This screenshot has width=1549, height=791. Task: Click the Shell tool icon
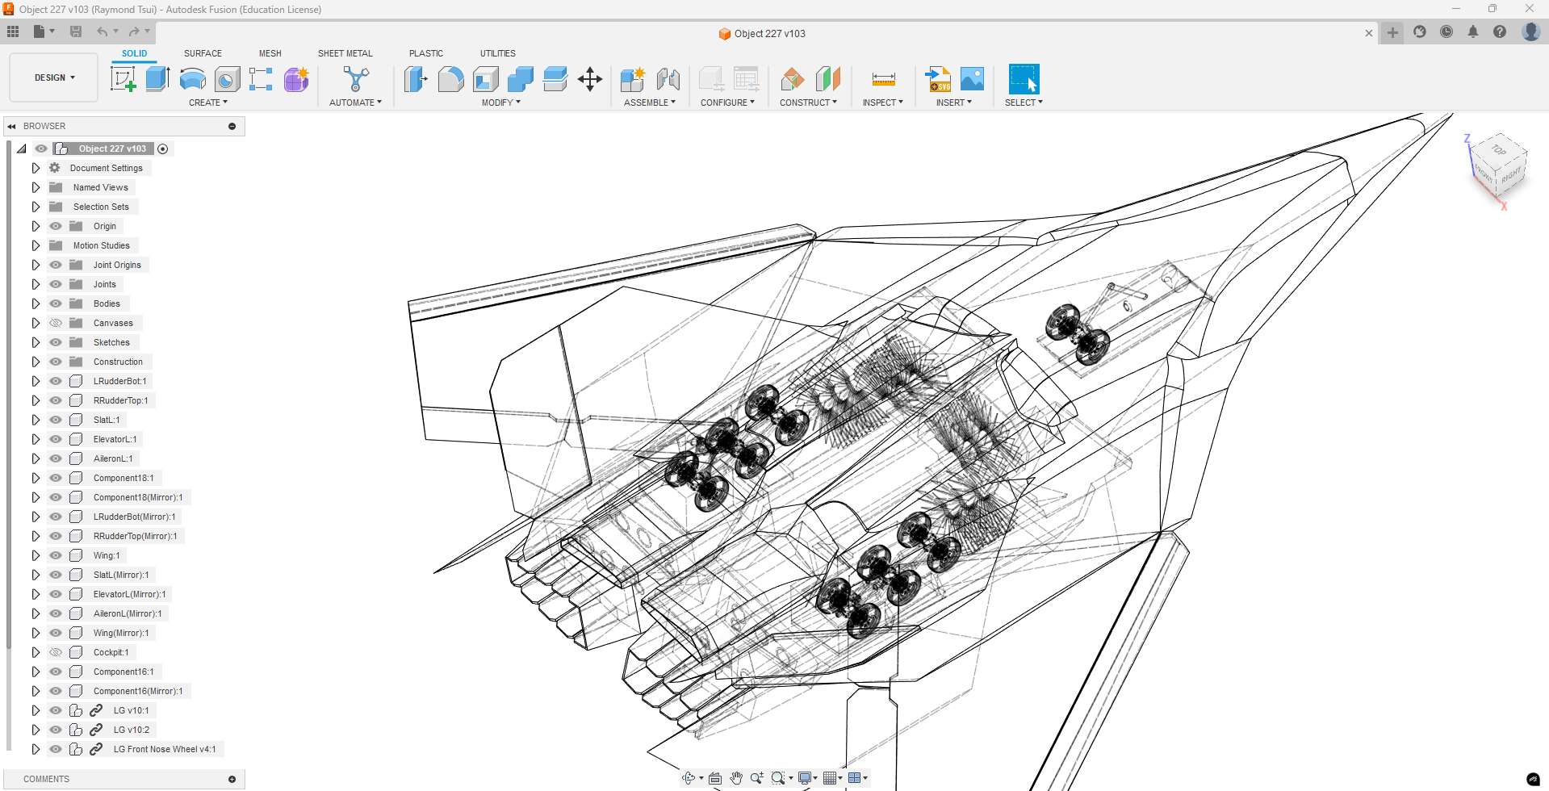[485, 79]
